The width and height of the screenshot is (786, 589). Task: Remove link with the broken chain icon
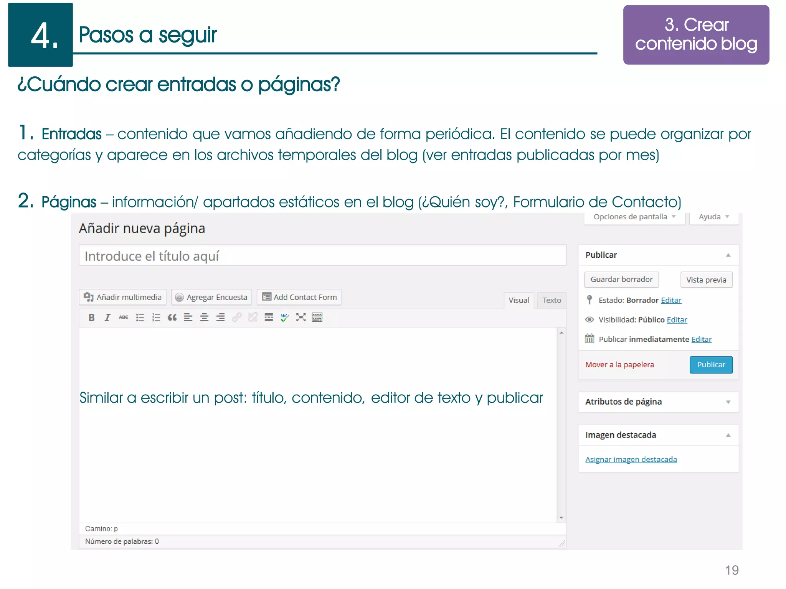pos(253,318)
